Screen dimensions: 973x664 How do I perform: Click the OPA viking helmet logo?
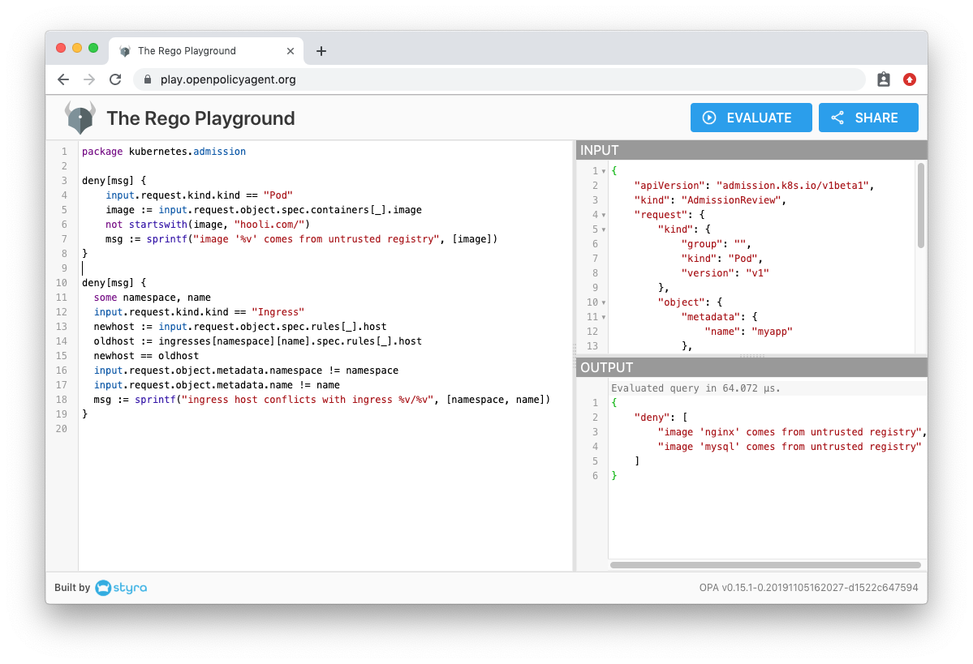(x=80, y=118)
